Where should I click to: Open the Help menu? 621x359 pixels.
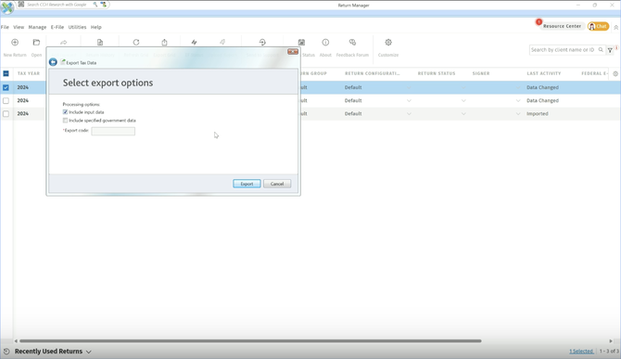96,27
